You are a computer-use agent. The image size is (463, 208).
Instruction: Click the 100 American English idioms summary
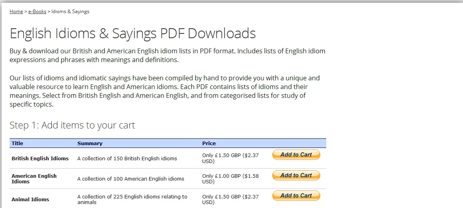click(x=130, y=179)
